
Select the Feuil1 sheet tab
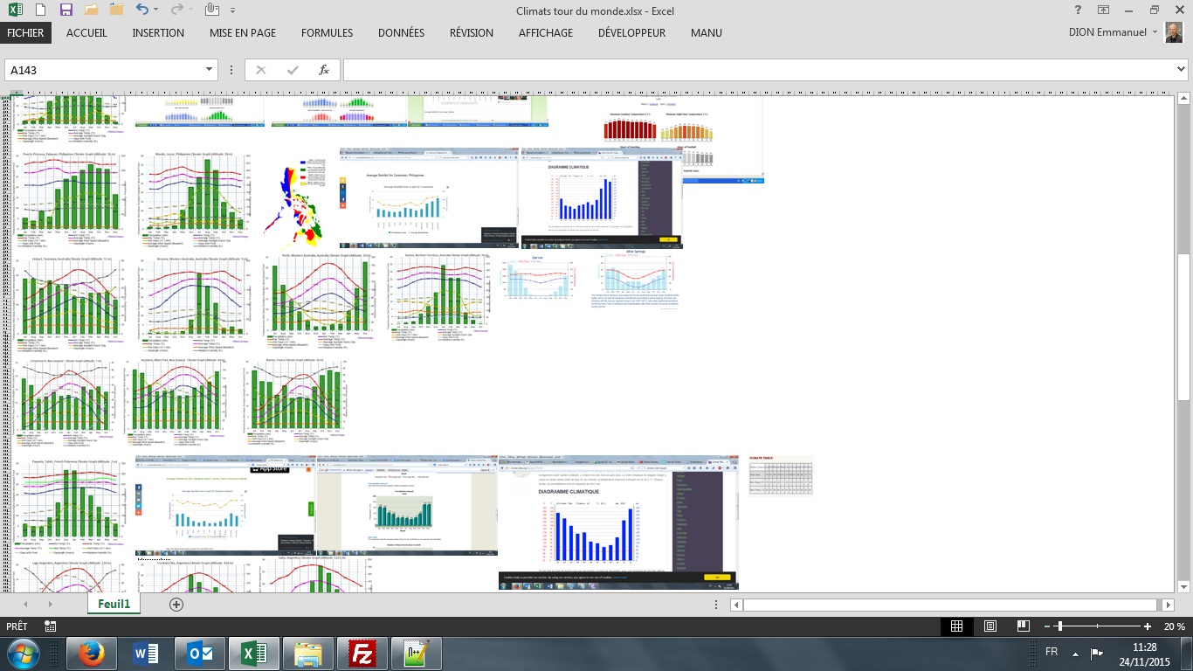click(114, 604)
